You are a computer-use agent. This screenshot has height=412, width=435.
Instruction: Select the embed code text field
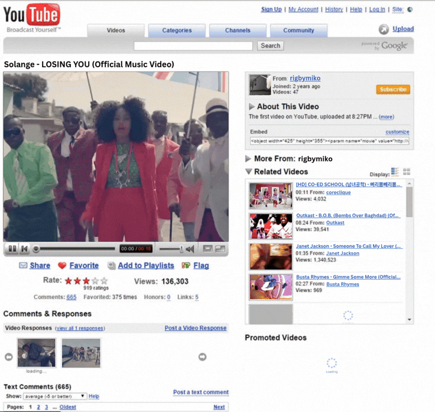pos(330,141)
